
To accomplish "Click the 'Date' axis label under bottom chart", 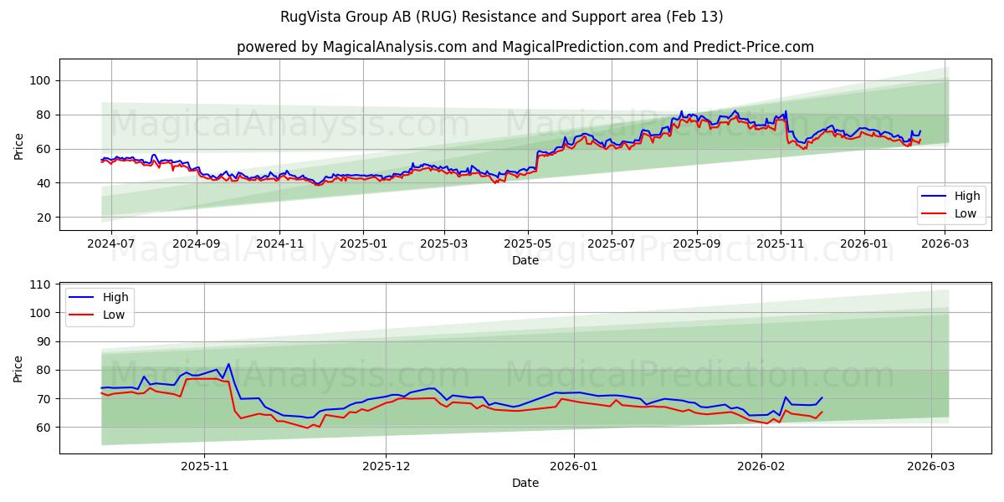I will [x=525, y=483].
